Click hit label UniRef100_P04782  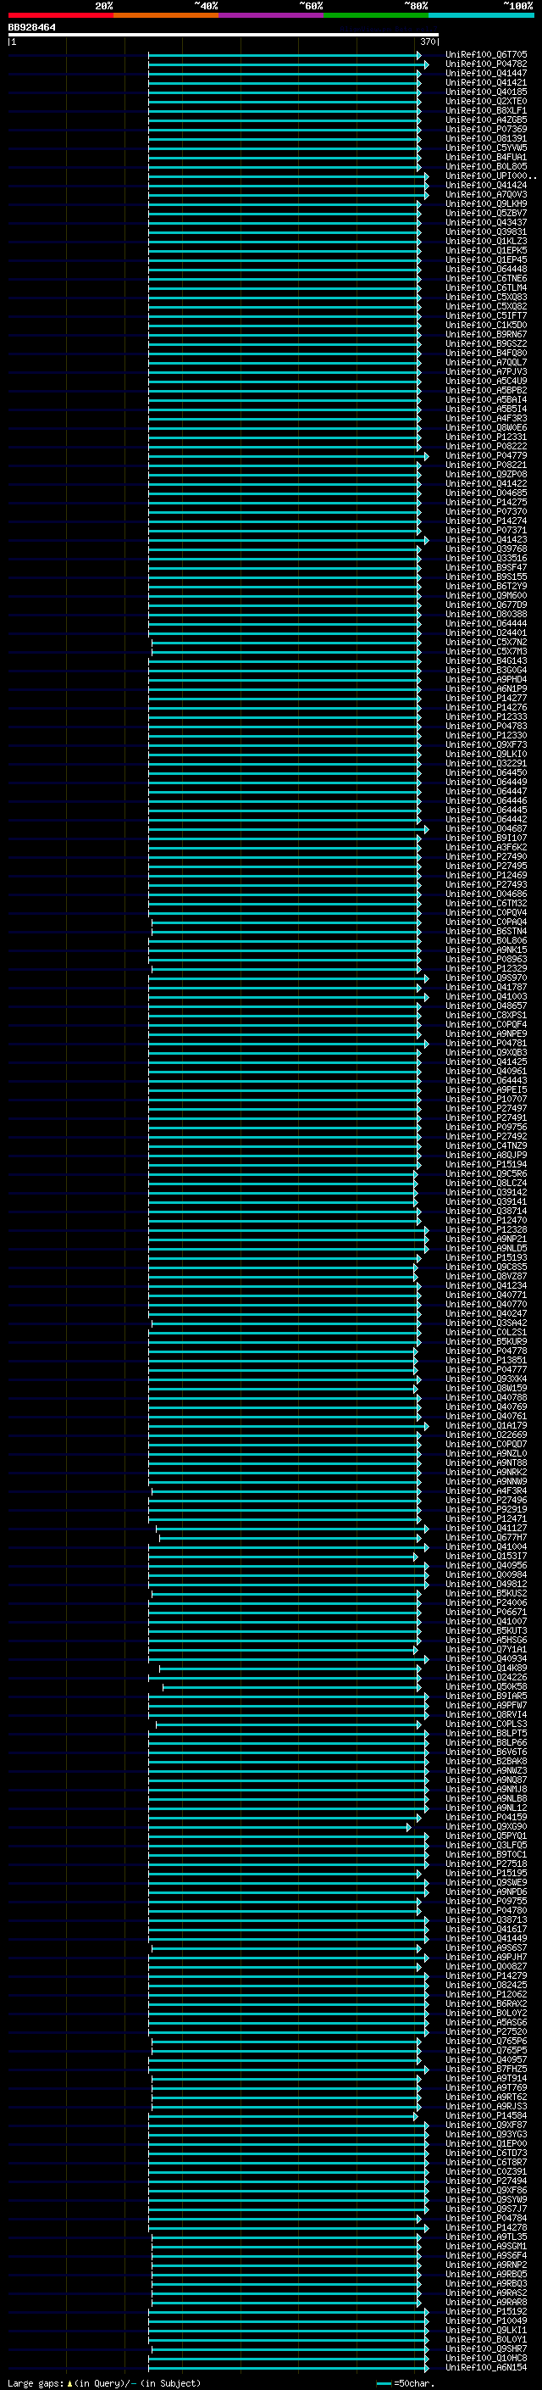486,64
